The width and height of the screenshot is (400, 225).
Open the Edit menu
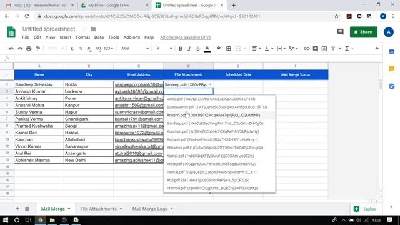[37, 37]
